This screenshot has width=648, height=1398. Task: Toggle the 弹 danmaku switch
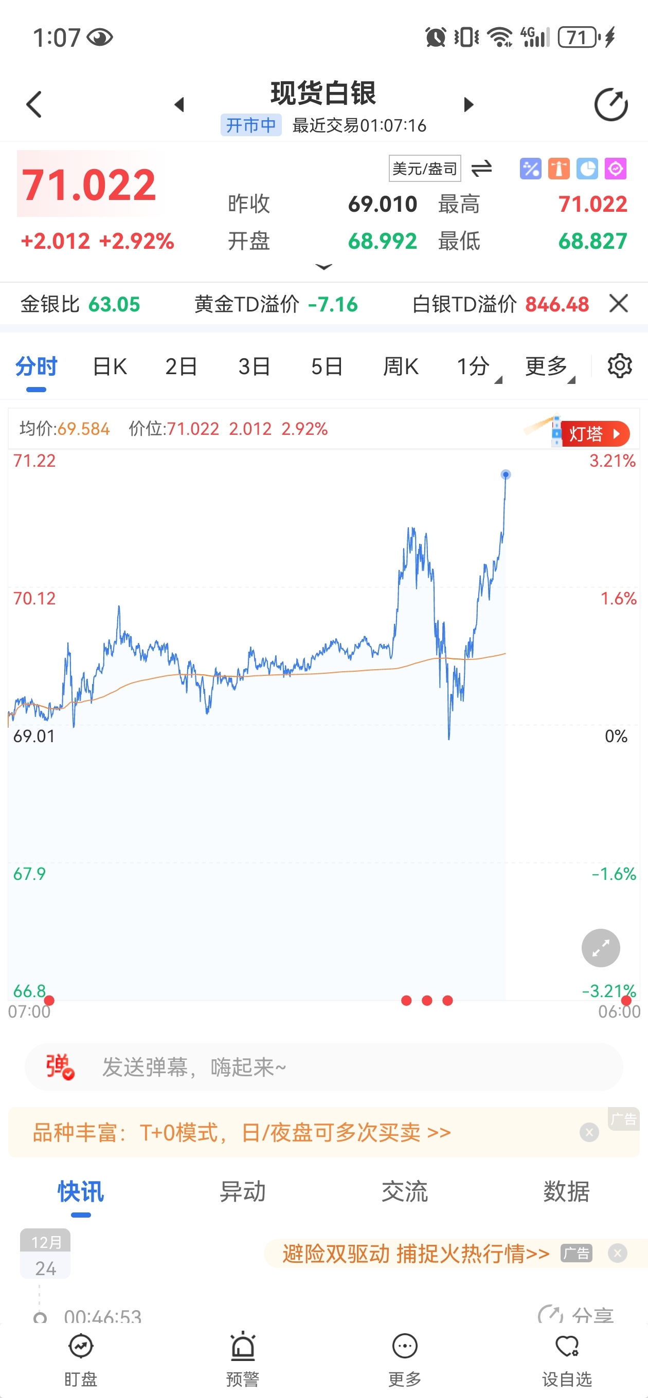(x=60, y=1067)
